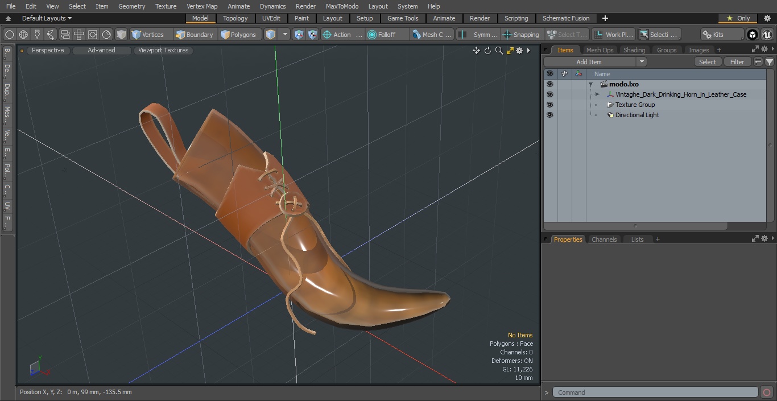Open the Perspective view type dropdown
Image resolution: width=777 pixels, height=401 pixels.
coord(48,50)
